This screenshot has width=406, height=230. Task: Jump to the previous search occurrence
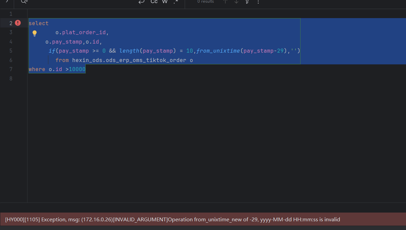pos(225,2)
